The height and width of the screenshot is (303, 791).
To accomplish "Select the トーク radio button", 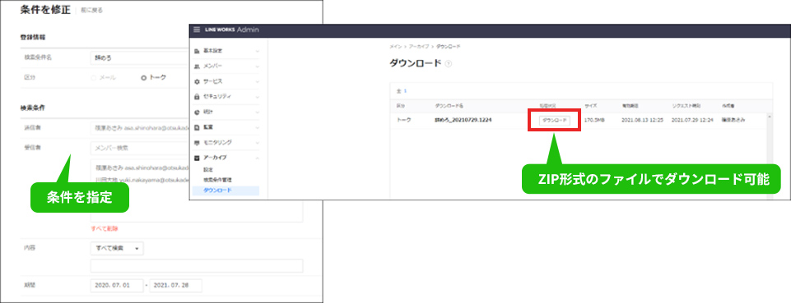I will [144, 77].
